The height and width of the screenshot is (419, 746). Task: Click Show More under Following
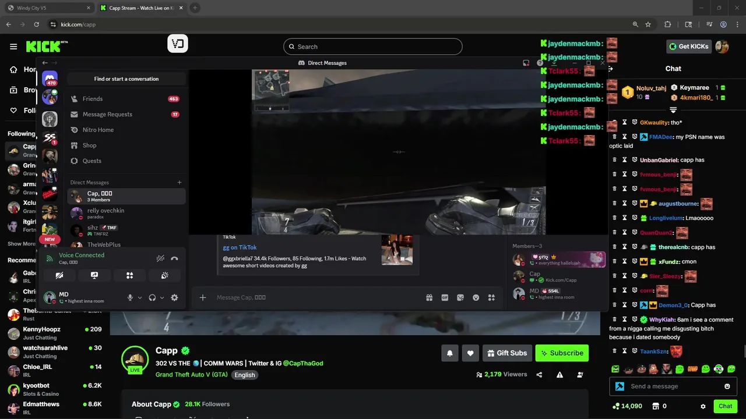pyautogui.click(x=22, y=244)
